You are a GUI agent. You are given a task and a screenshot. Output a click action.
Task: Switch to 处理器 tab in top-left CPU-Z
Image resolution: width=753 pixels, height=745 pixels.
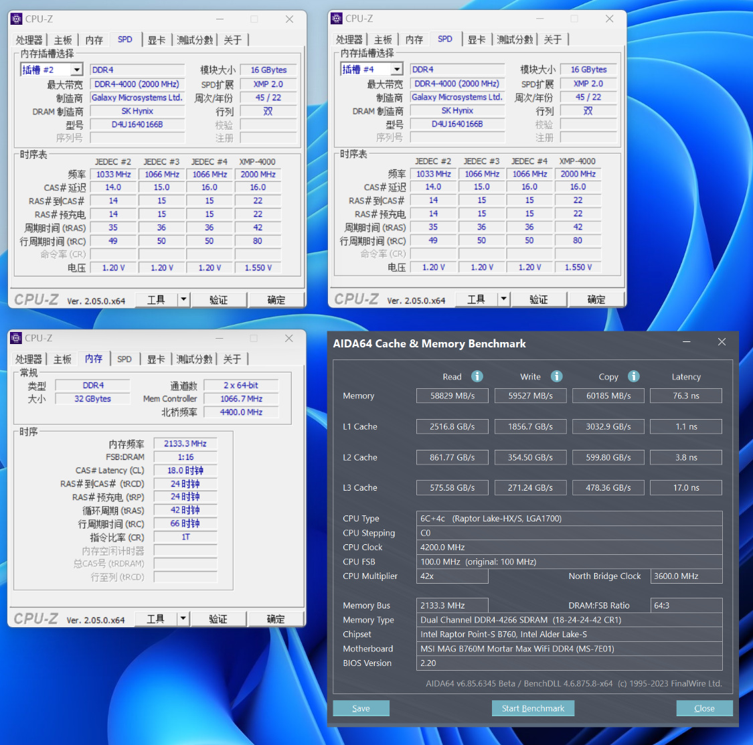click(29, 40)
